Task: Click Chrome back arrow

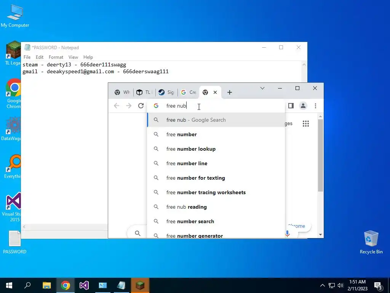Action: [117, 106]
